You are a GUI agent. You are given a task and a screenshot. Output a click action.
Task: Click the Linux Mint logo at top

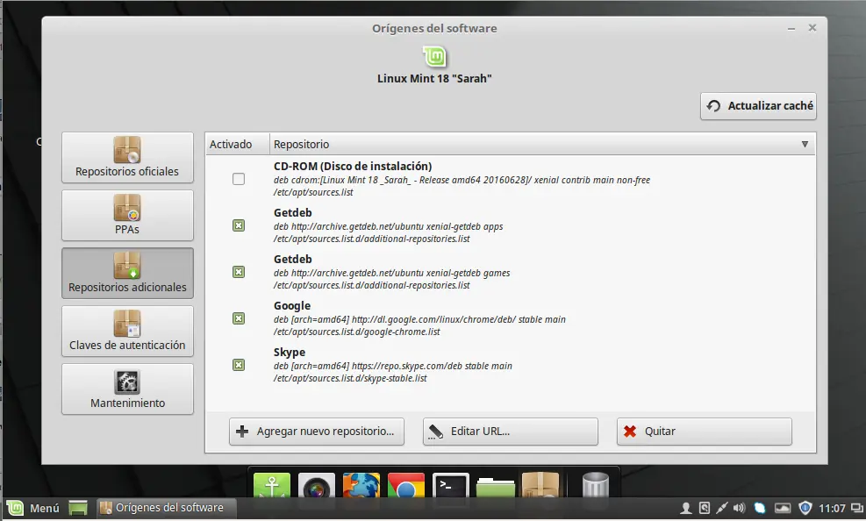pyautogui.click(x=434, y=56)
